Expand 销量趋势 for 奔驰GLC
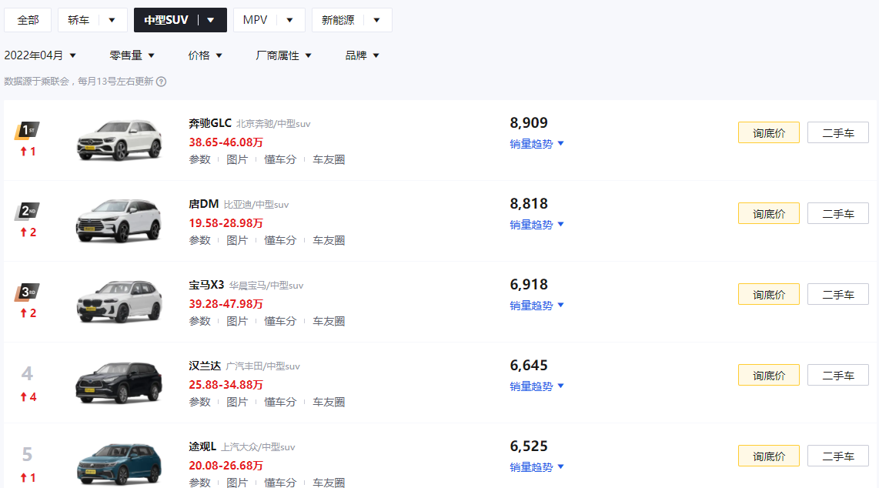Image resolution: width=879 pixels, height=488 pixels. [x=536, y=144]
